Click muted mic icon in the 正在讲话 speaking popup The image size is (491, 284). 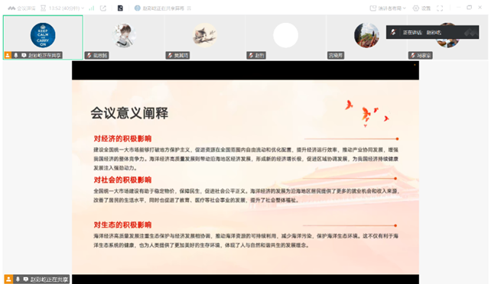393,32
